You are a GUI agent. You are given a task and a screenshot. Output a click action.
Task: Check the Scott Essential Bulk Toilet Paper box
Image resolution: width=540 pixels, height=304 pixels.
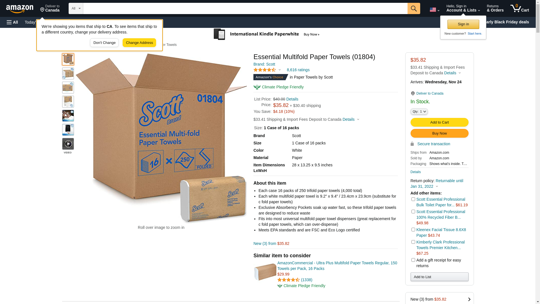413,199
